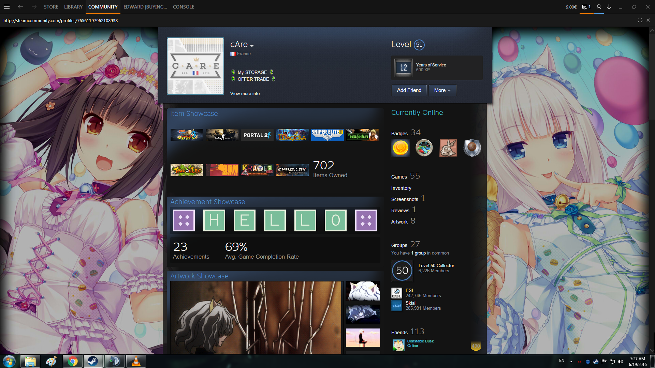Open the Steam hamburger menu icon

tap(6, 7)
